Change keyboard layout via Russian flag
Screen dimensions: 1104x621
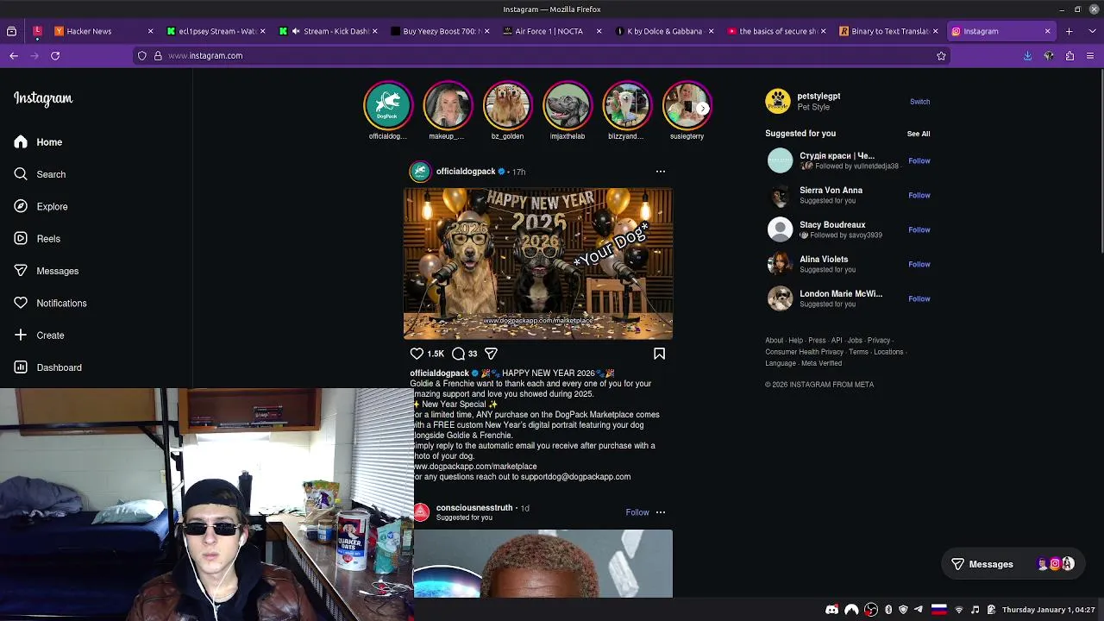[x=938, y=610]
